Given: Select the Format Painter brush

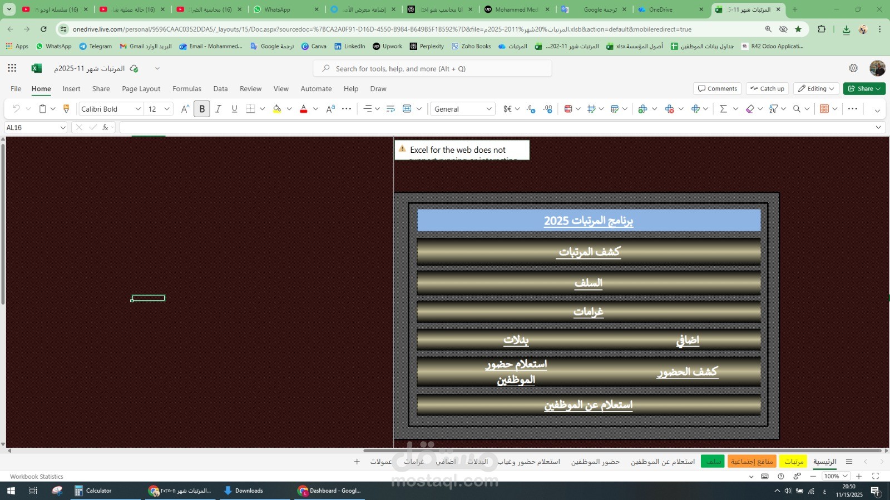Looking at the screenshot, I should coord(66,109).
